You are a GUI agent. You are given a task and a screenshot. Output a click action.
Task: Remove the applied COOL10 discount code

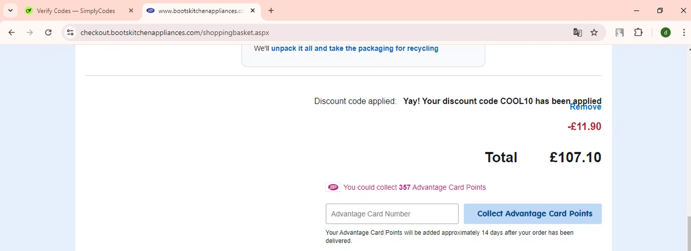(586, 107)
